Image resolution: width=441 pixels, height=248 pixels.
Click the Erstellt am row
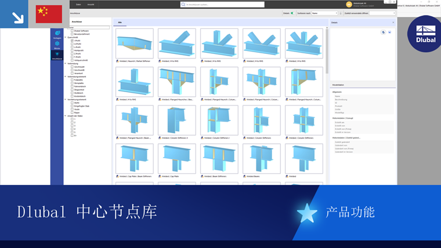coord(364,122)
